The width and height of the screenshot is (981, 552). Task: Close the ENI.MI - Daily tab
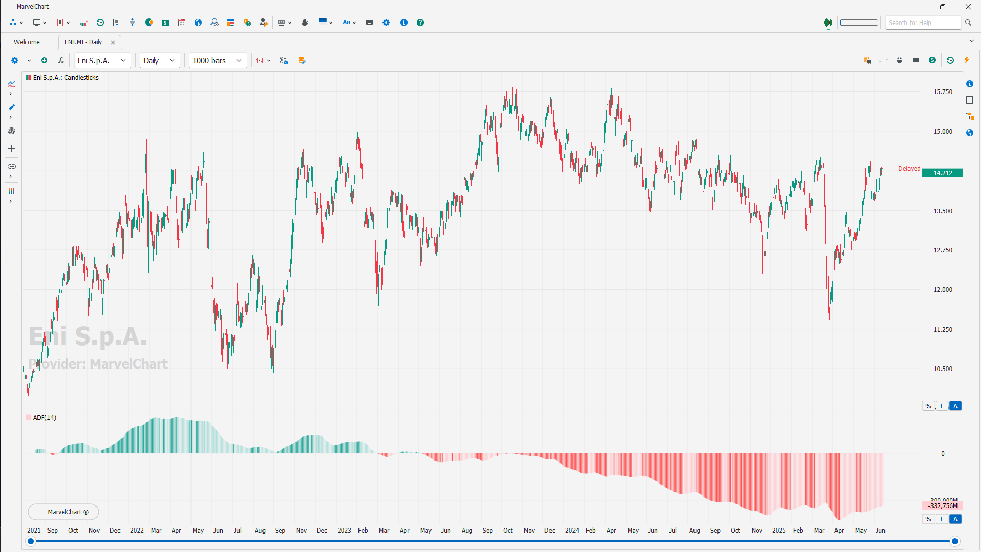click(x=113, y=42)
